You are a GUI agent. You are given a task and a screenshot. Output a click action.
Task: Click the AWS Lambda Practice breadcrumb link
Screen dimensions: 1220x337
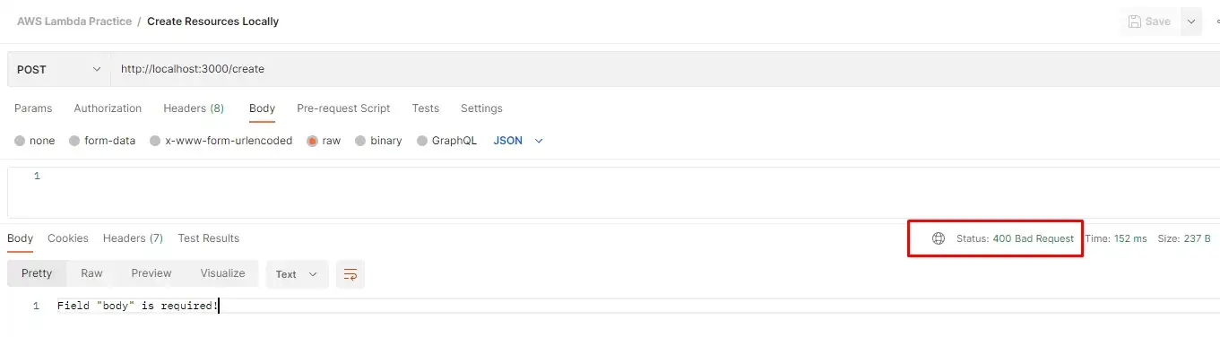74,21
